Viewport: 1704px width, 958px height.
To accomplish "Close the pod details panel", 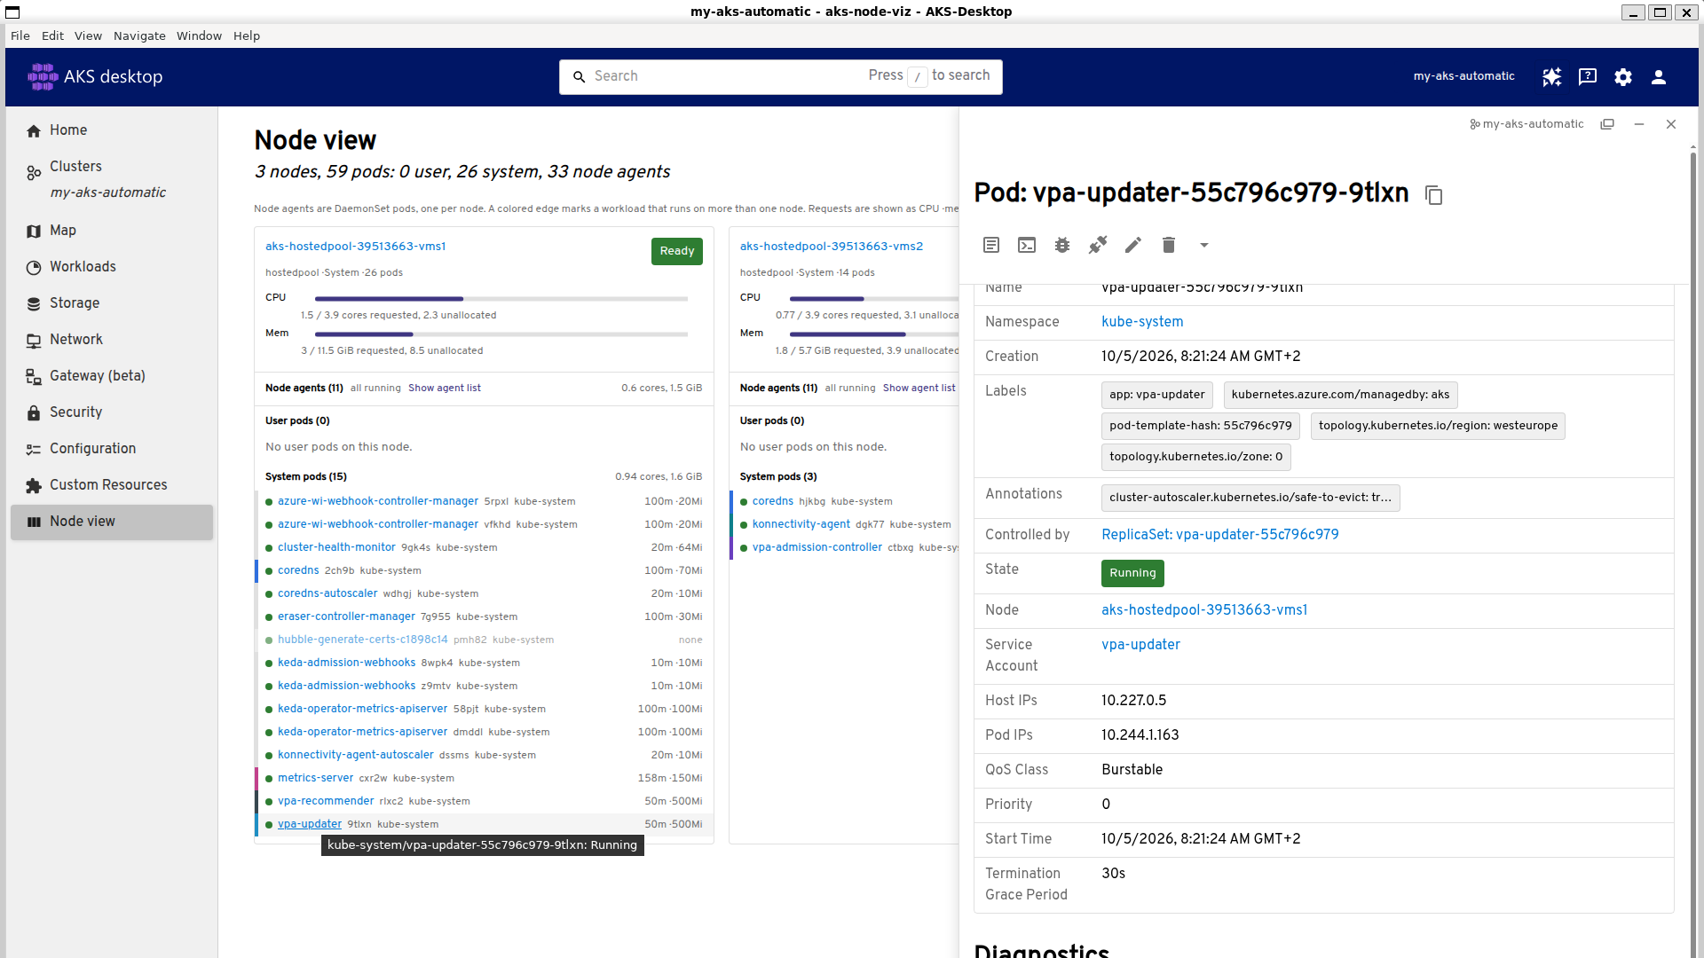I will tap(1671, 124).
